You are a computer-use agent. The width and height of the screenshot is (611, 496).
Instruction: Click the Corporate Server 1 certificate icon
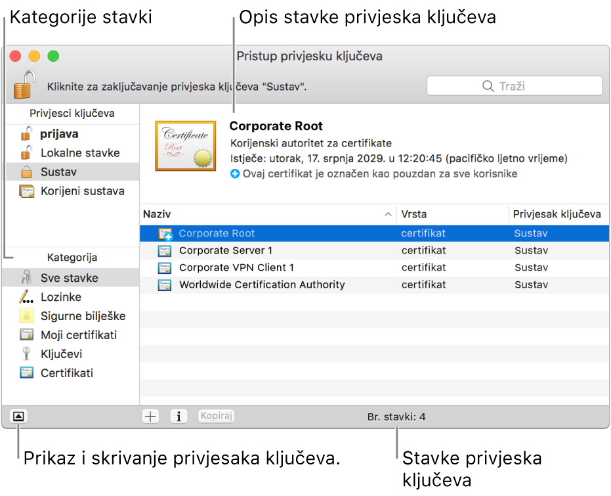165,250
